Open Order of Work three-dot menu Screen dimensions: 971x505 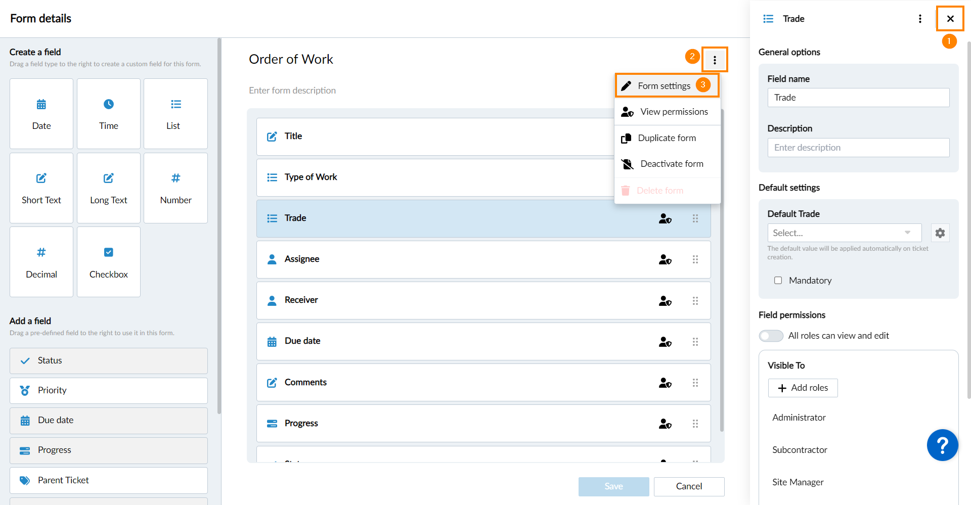coord(715,60)
